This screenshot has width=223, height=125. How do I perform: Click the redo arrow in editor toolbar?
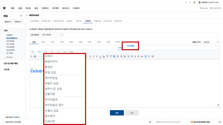tap(42, 56)
